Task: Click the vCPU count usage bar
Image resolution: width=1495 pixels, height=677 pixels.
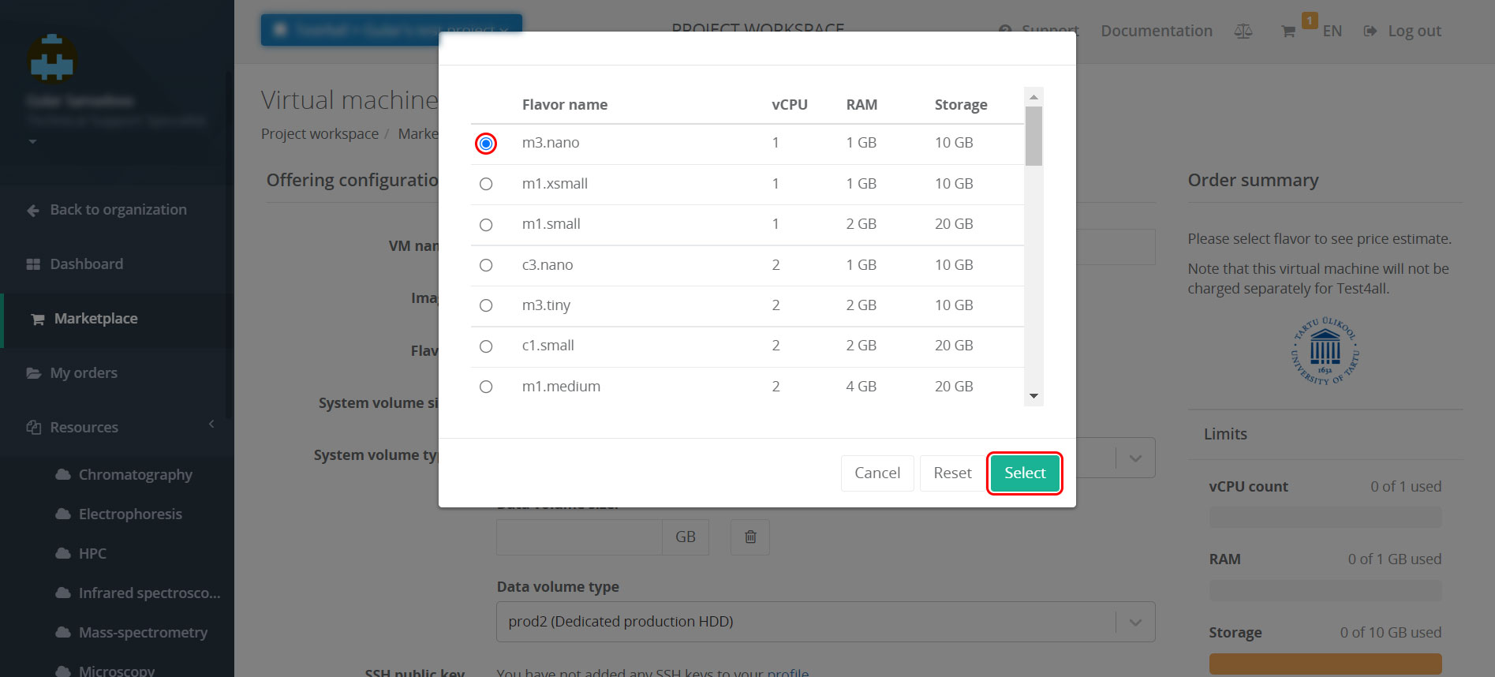Action: [x=1325, y=518]
